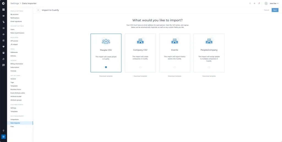The width and height of the screenshot is (282, 142).
Task: Open Business hours settings
Action: point(16,89)
